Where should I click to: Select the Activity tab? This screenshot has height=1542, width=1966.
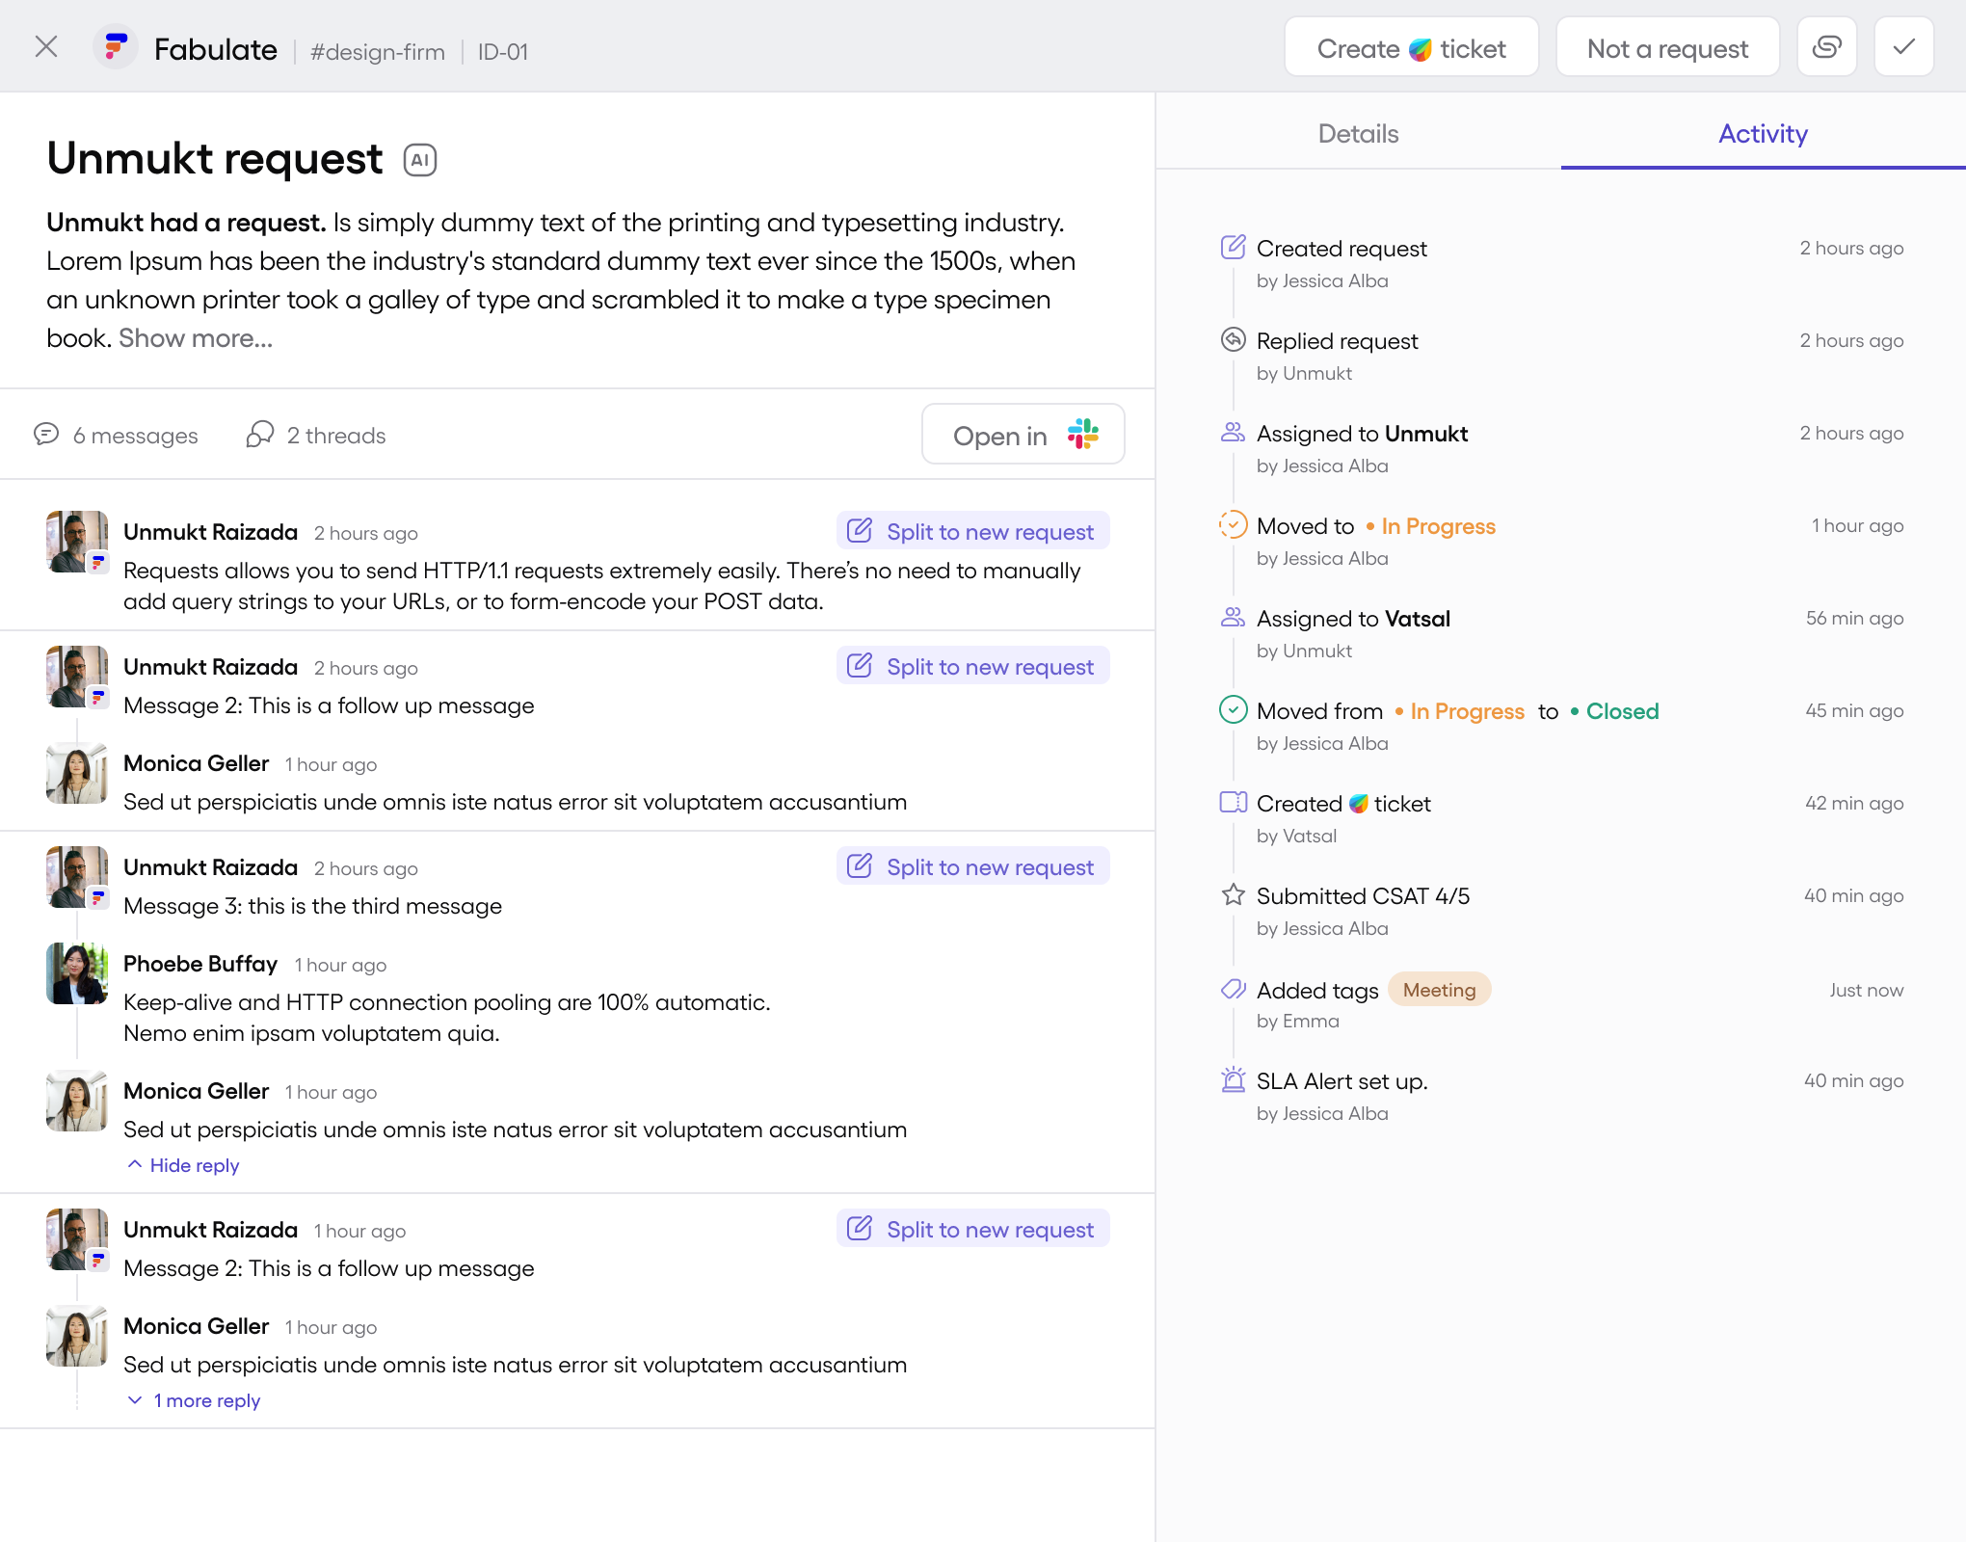pos(1763,134)
